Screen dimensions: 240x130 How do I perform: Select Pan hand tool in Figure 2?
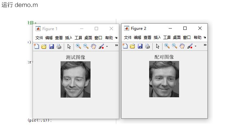click(x=182, y=46)
